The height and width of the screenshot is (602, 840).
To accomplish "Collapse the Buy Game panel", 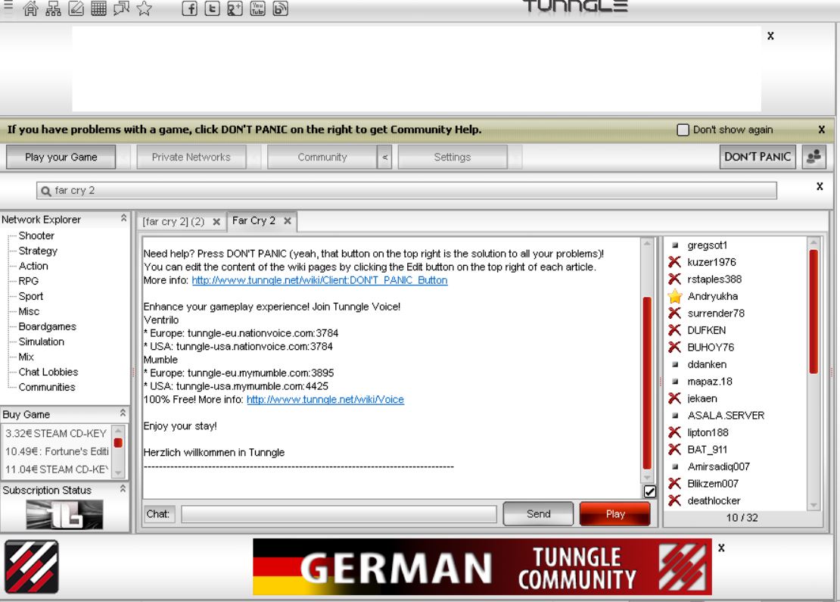I will [x=123, y=413].
